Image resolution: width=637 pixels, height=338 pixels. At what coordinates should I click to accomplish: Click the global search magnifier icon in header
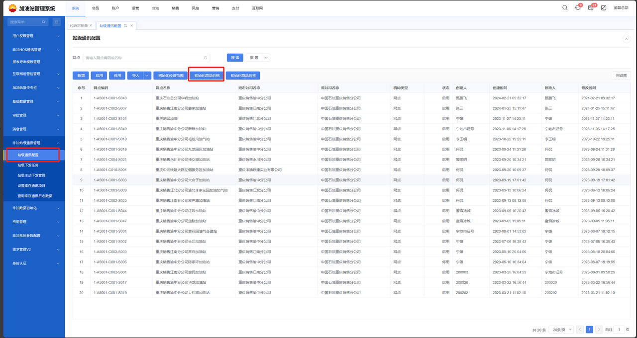[x=565, y=8]
